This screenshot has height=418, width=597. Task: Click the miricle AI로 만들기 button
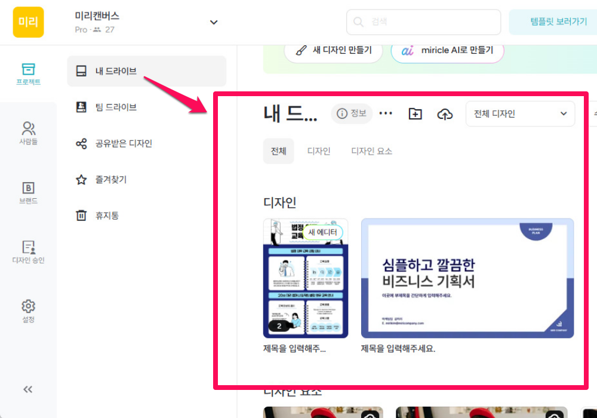pos(447,51)
